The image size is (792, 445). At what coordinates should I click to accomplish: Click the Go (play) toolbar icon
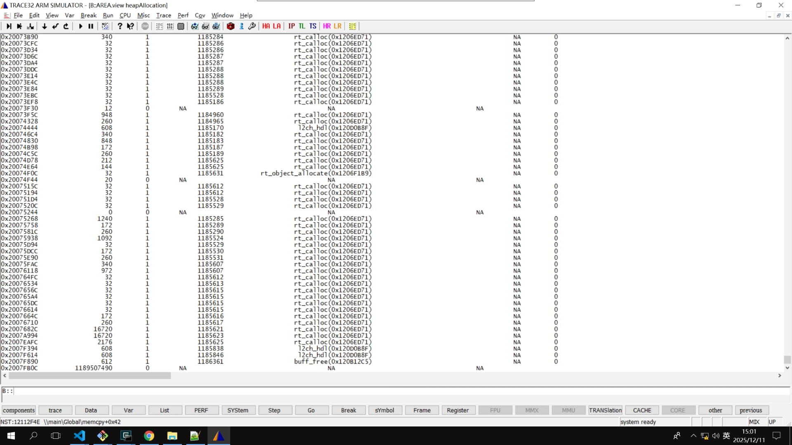pos(80,26)
